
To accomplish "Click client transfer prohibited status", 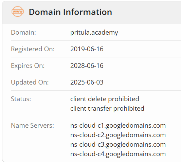I will 107,109.
